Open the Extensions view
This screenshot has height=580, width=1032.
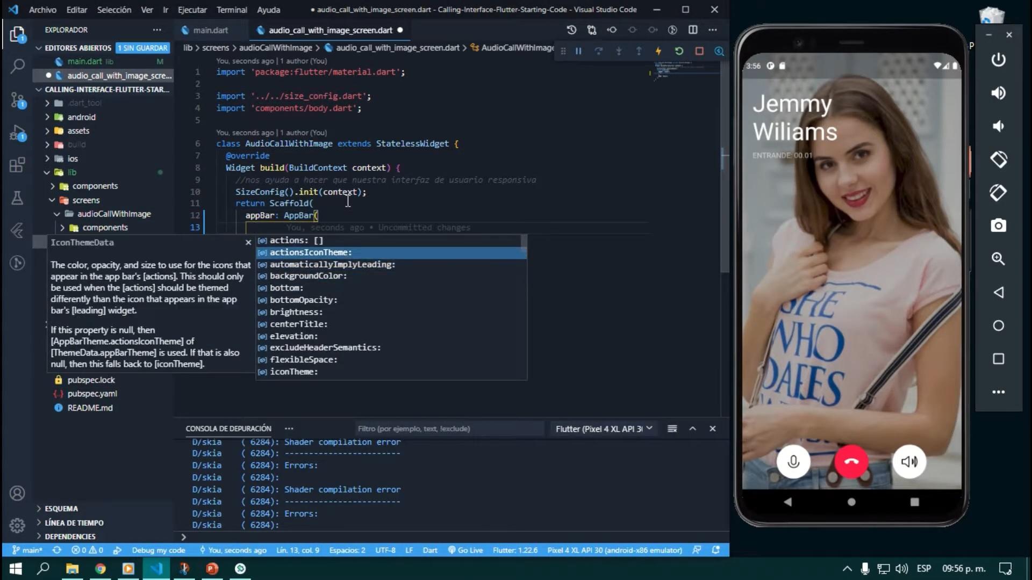[17, 164]
